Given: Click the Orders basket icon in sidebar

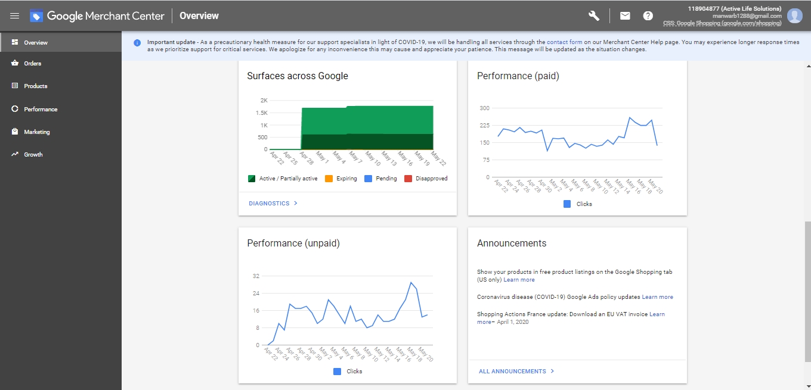Looking at the screenshot, I should 15,63.
